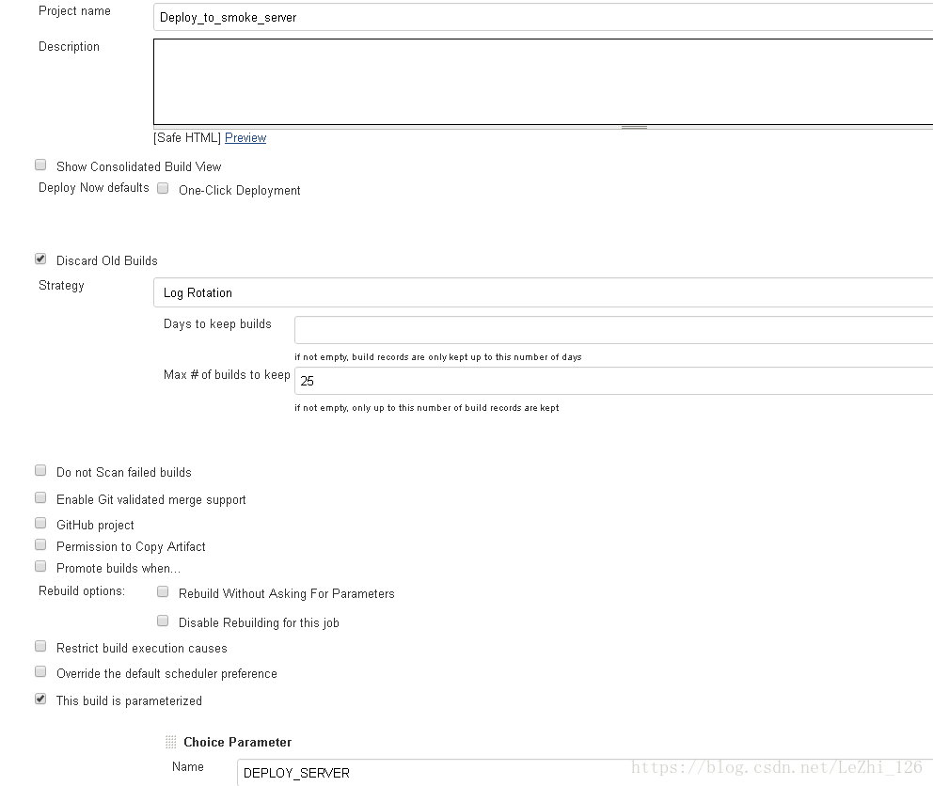Screen dimensions: 933x786
Task: Check Disable Rebuilding for this job
Action: click(x=163, y=621)
